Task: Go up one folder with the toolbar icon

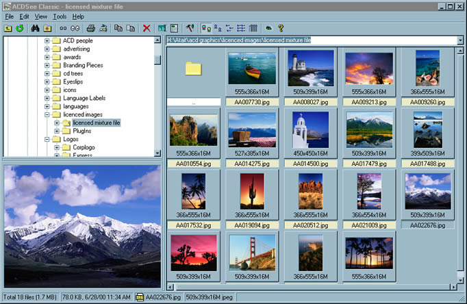Action: [x=8, y=28]
